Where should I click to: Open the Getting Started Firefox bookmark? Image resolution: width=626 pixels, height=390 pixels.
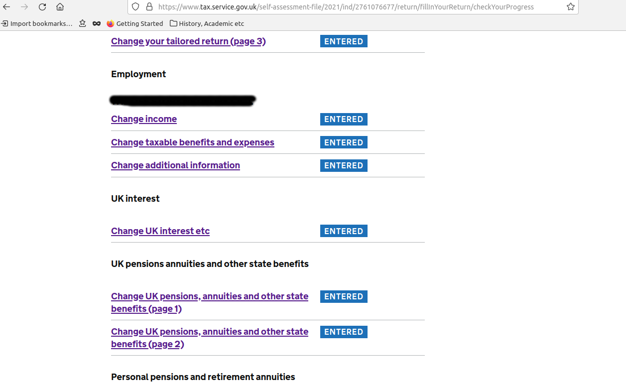[134, 23]
